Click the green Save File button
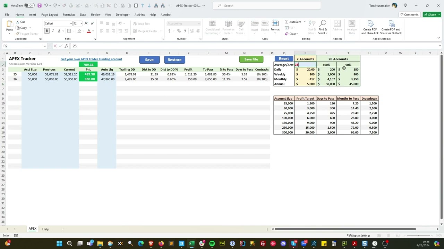The height and width of the screenshot is (249, 444). pos(251,59)
